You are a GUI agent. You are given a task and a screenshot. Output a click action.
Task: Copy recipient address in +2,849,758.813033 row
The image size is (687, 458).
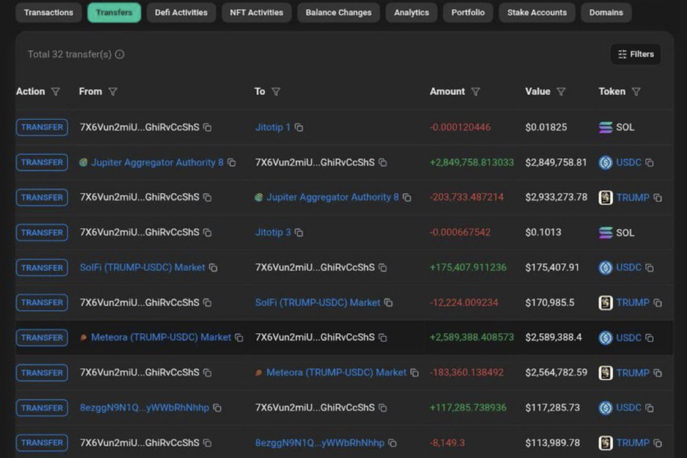(383, 163)
